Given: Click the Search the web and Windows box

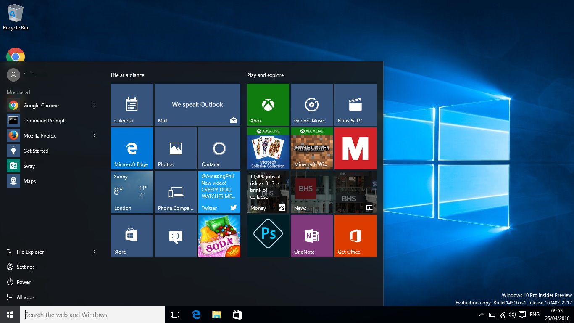Looking at the screenshot, I should pyautogui.click(x=92, y=315).
